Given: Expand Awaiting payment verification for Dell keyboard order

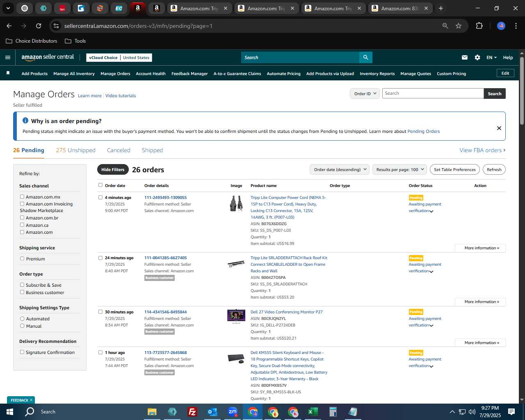Looking at the screenshot, I should coord(425,363).
